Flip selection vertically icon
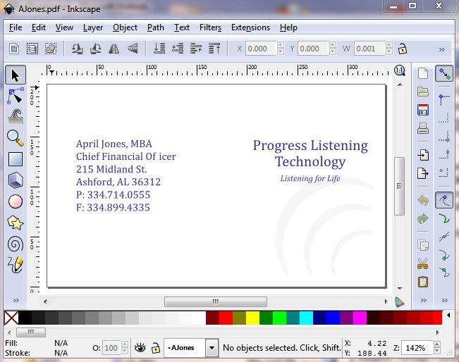The height and width of the screenshot is (362, 459). [133, 49]
